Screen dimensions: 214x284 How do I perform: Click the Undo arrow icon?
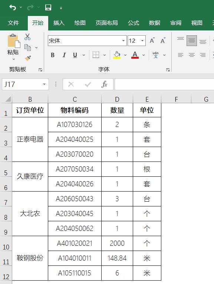pyautogui.click(x=13, y=7)
